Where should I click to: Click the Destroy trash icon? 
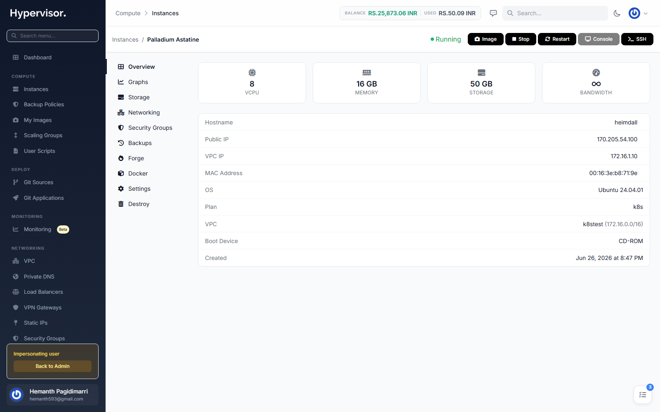click(x=121, y=204)
